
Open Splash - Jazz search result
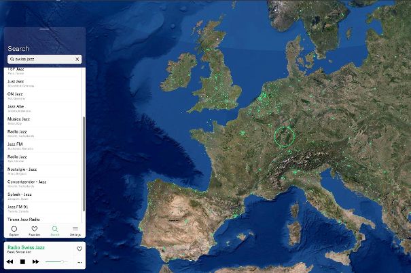pyautogui.click(x=27, y=195)
